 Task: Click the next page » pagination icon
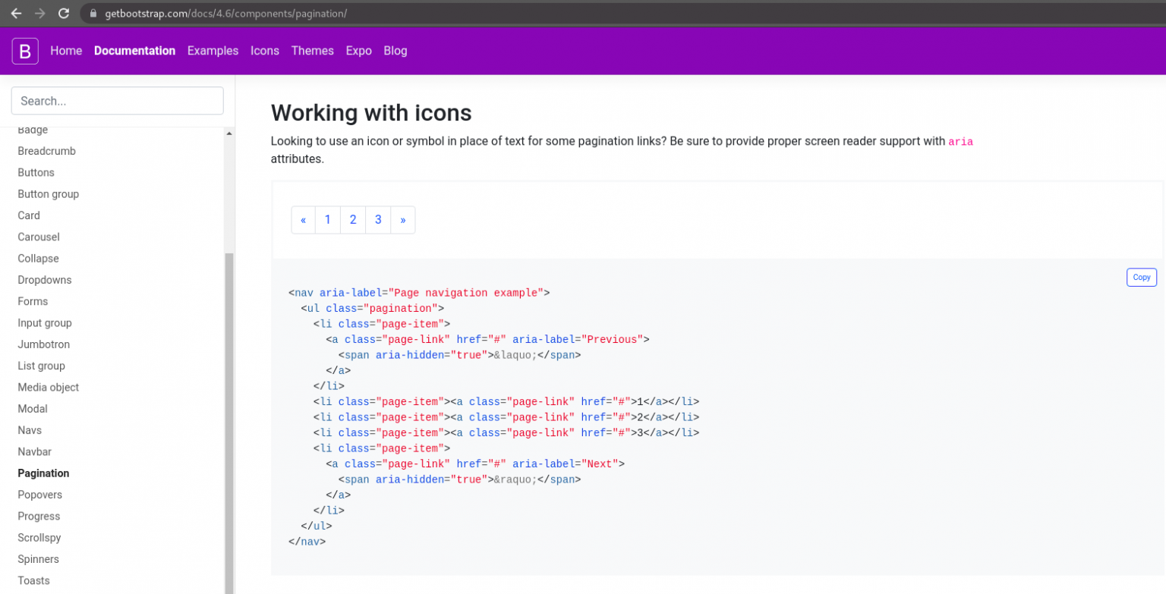[402, 220]
